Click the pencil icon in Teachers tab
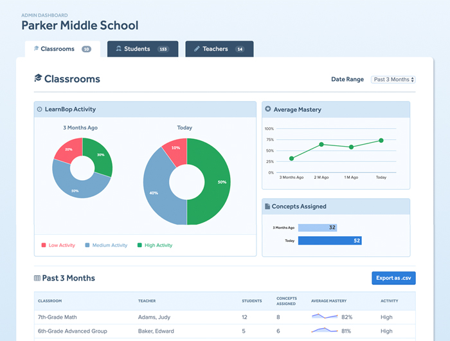The image size is (450, 341). 197,49
